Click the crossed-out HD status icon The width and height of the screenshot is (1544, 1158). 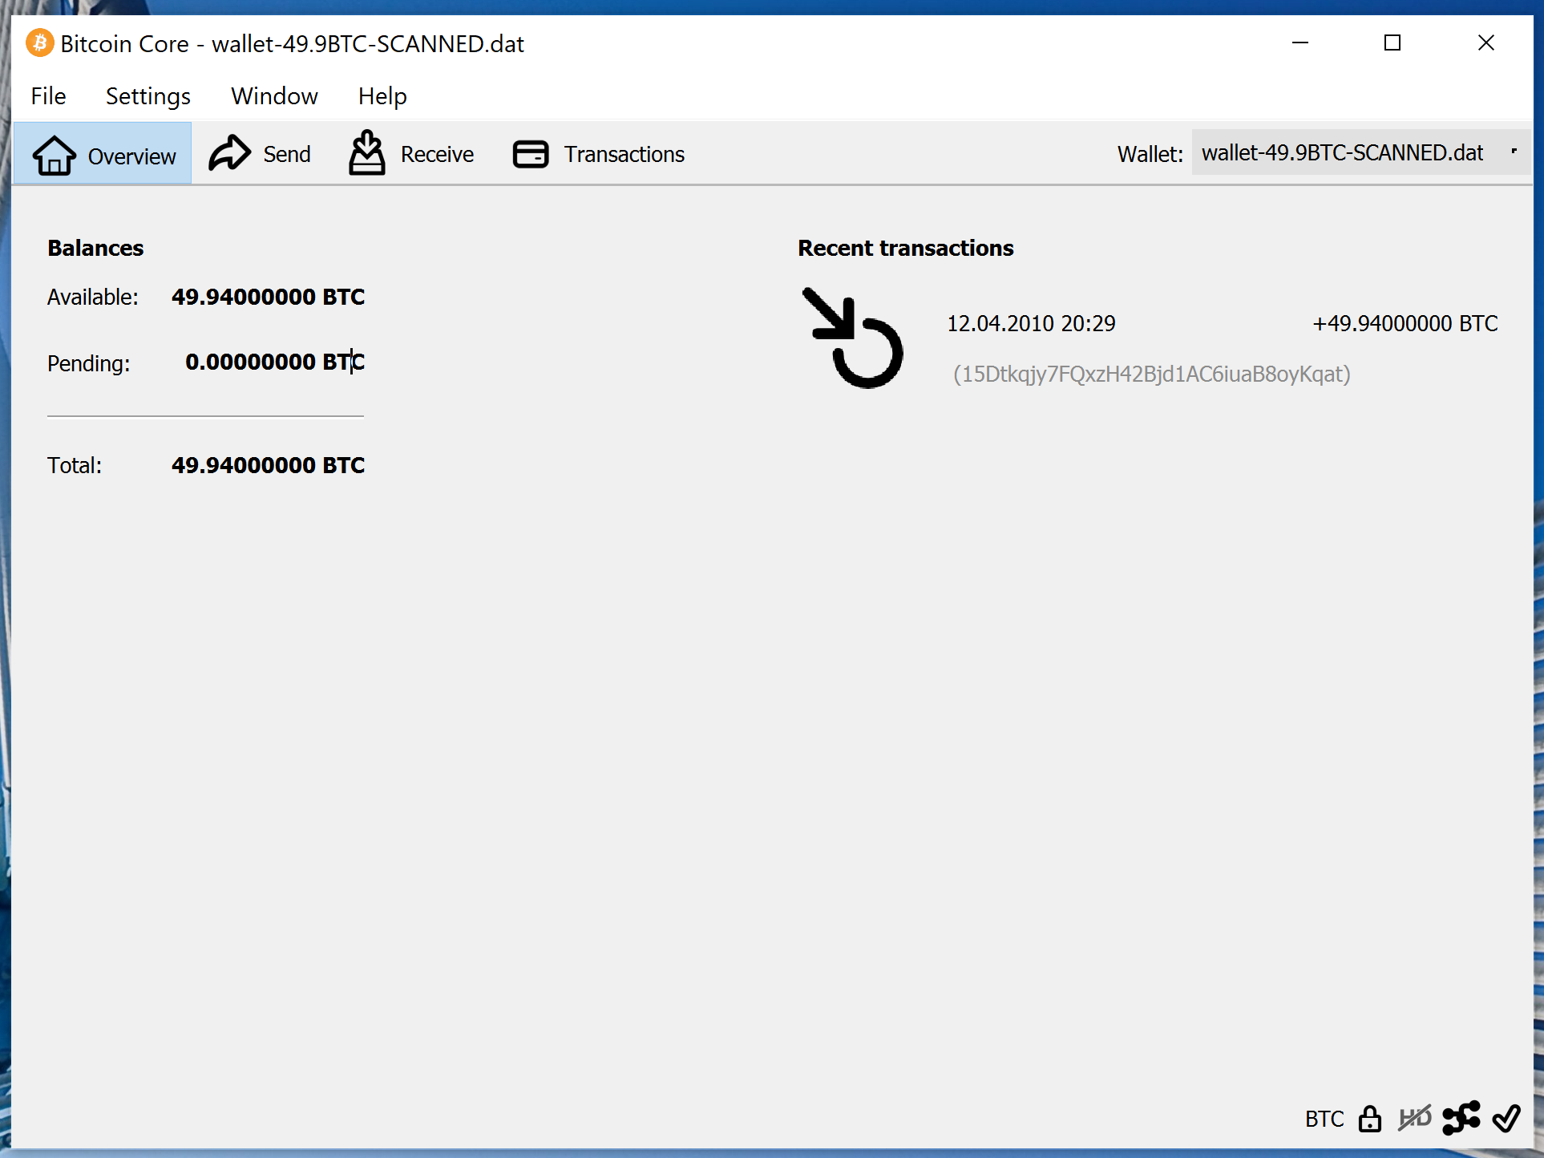pyautogui.click(x=1415, y=1118)
